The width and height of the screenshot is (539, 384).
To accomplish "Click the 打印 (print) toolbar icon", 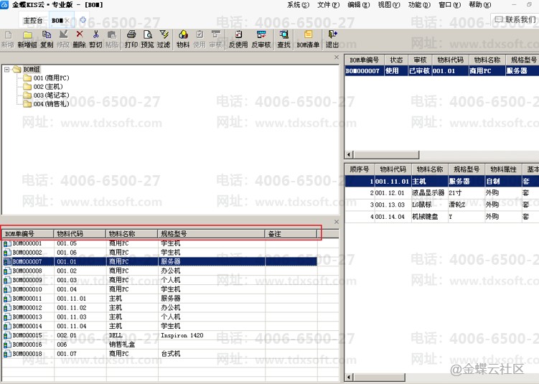I will [131, 39].
